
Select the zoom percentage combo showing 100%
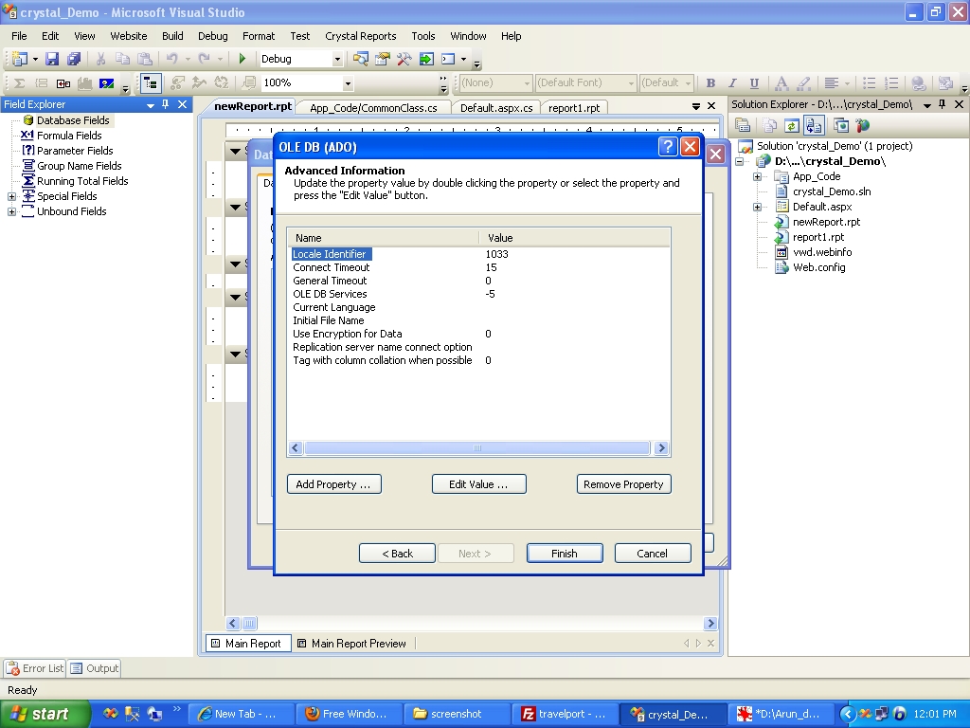pyautogui.click(x=303, y=82)
